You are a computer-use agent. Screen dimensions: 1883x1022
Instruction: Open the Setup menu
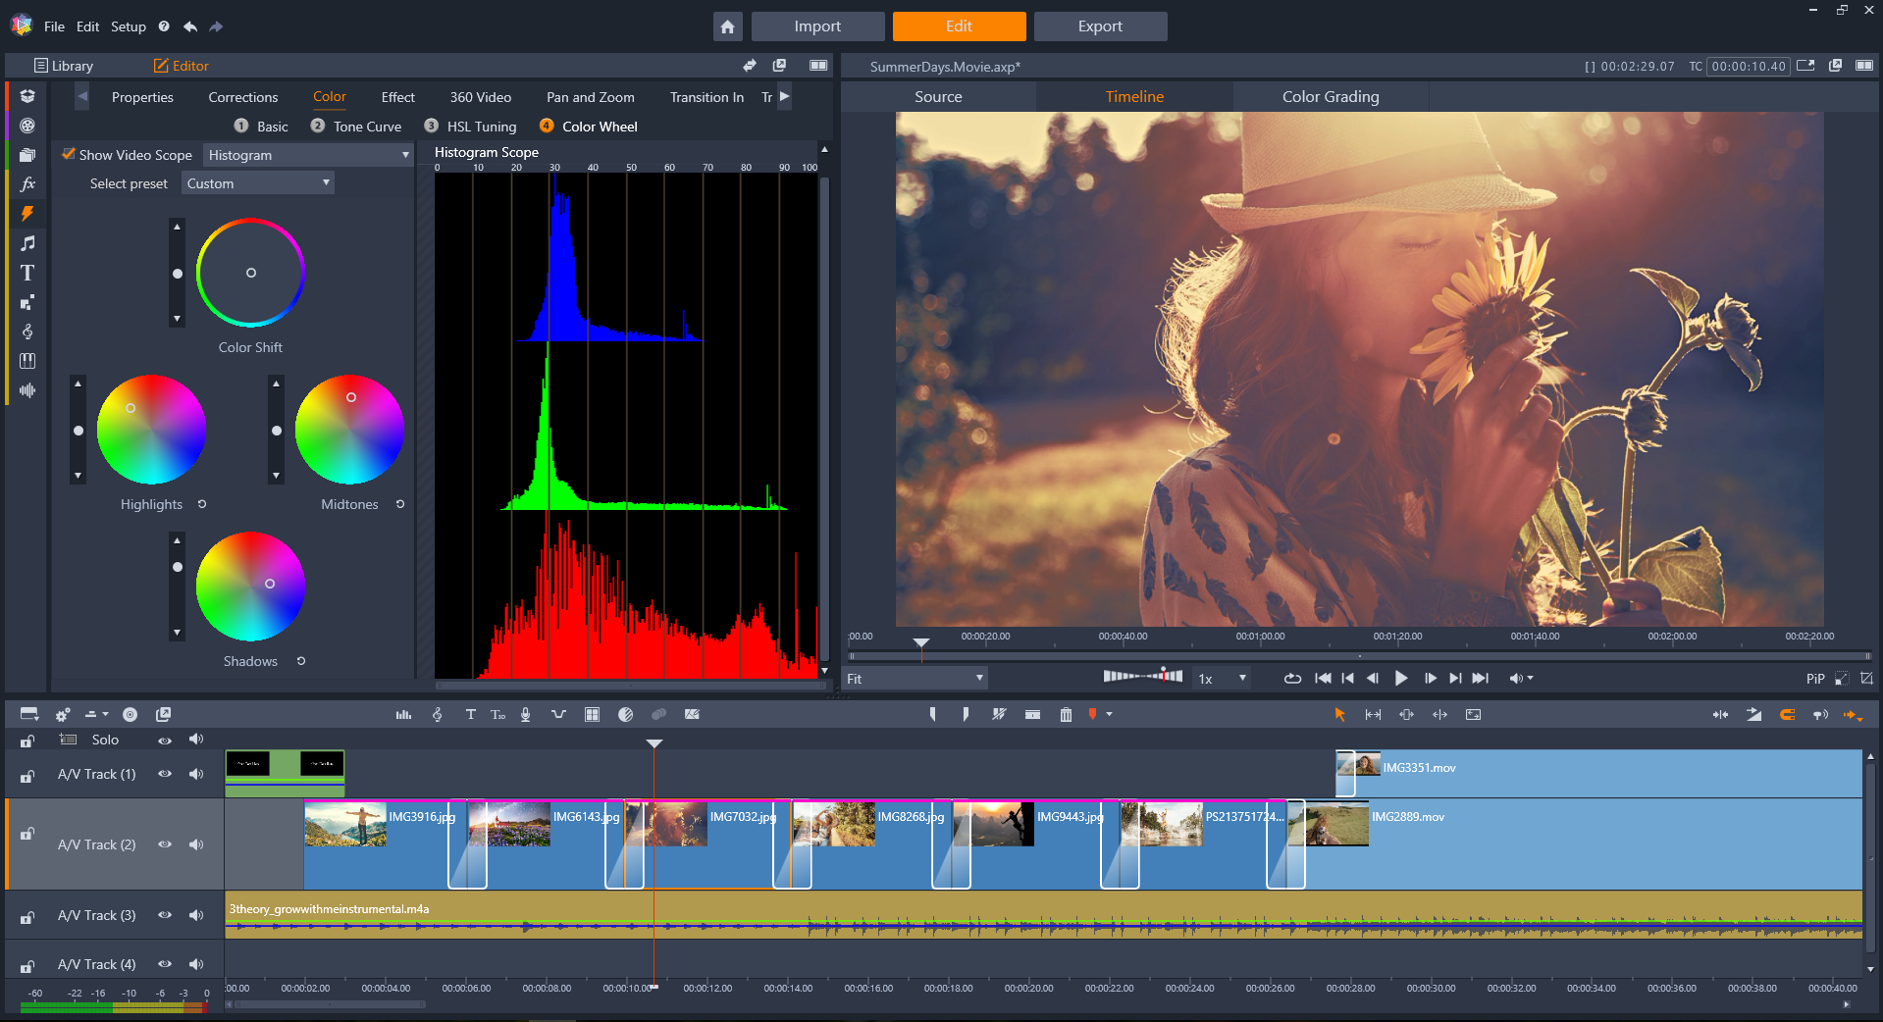tap(128, 26)
